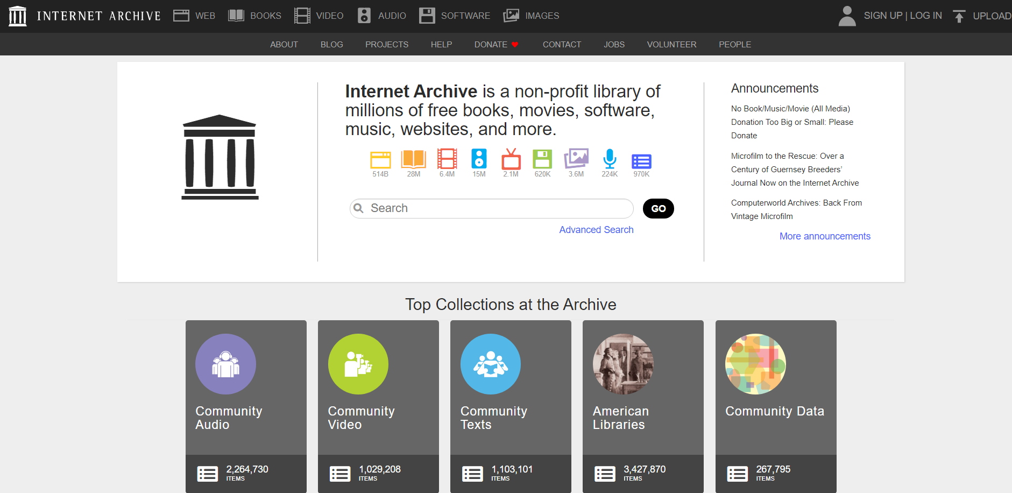Click the user avatar icon
This screenshot has height=493, width=1012.
click(847, 16)
